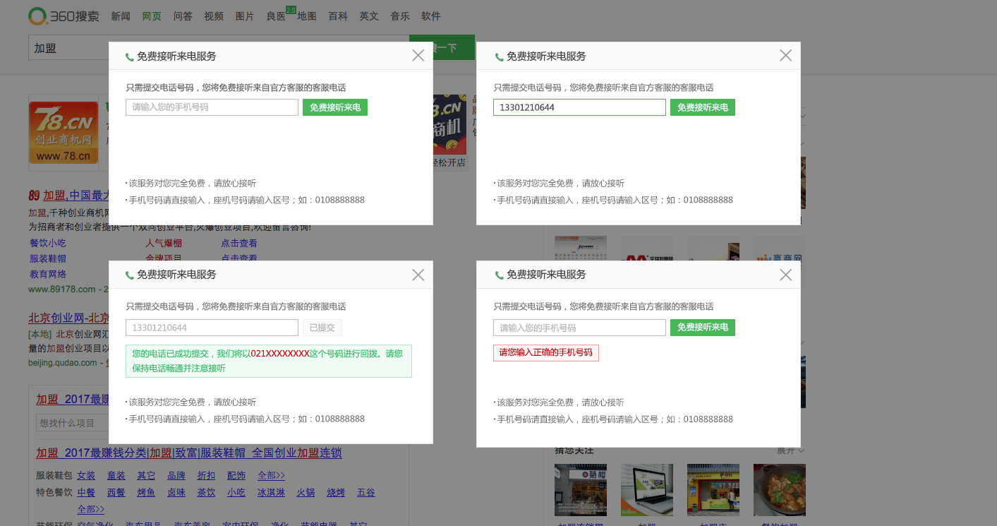This screenshot has height=526, width=997.
Task: Open the 女装 category link
Action: (x=86, y=475)
